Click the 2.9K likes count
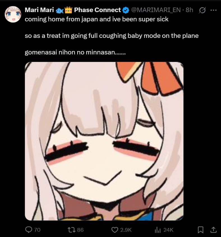This screenshot has width=221, height=237. pos(126,230)
